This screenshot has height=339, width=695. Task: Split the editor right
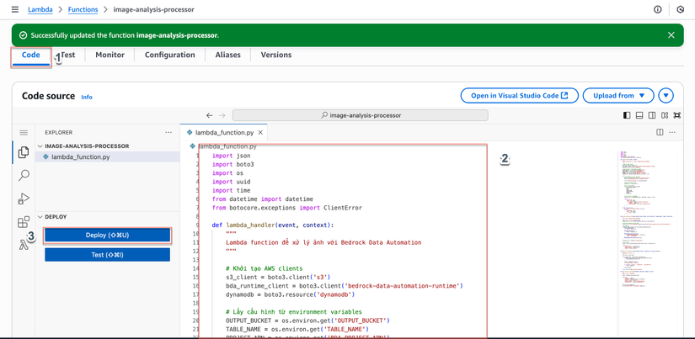[660, 132]
